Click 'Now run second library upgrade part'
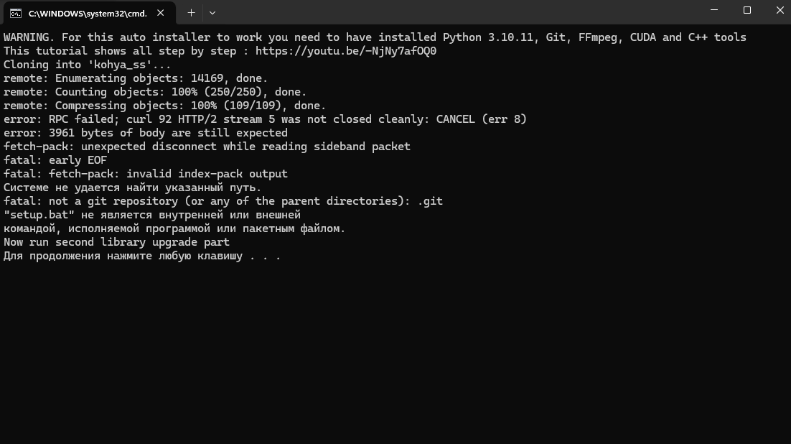 click(116, 242)
